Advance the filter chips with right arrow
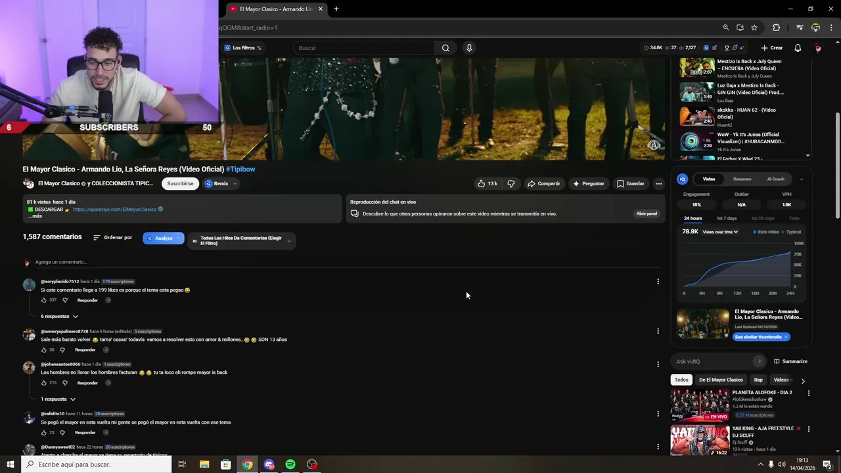 pos(802,380)
